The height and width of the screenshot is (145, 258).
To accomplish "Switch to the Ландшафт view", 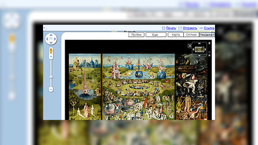I will [207, 35].
